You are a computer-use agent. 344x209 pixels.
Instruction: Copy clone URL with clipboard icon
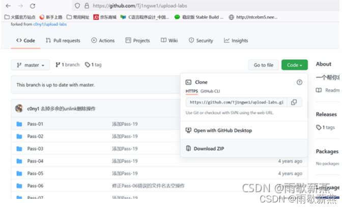click(294, 102)
